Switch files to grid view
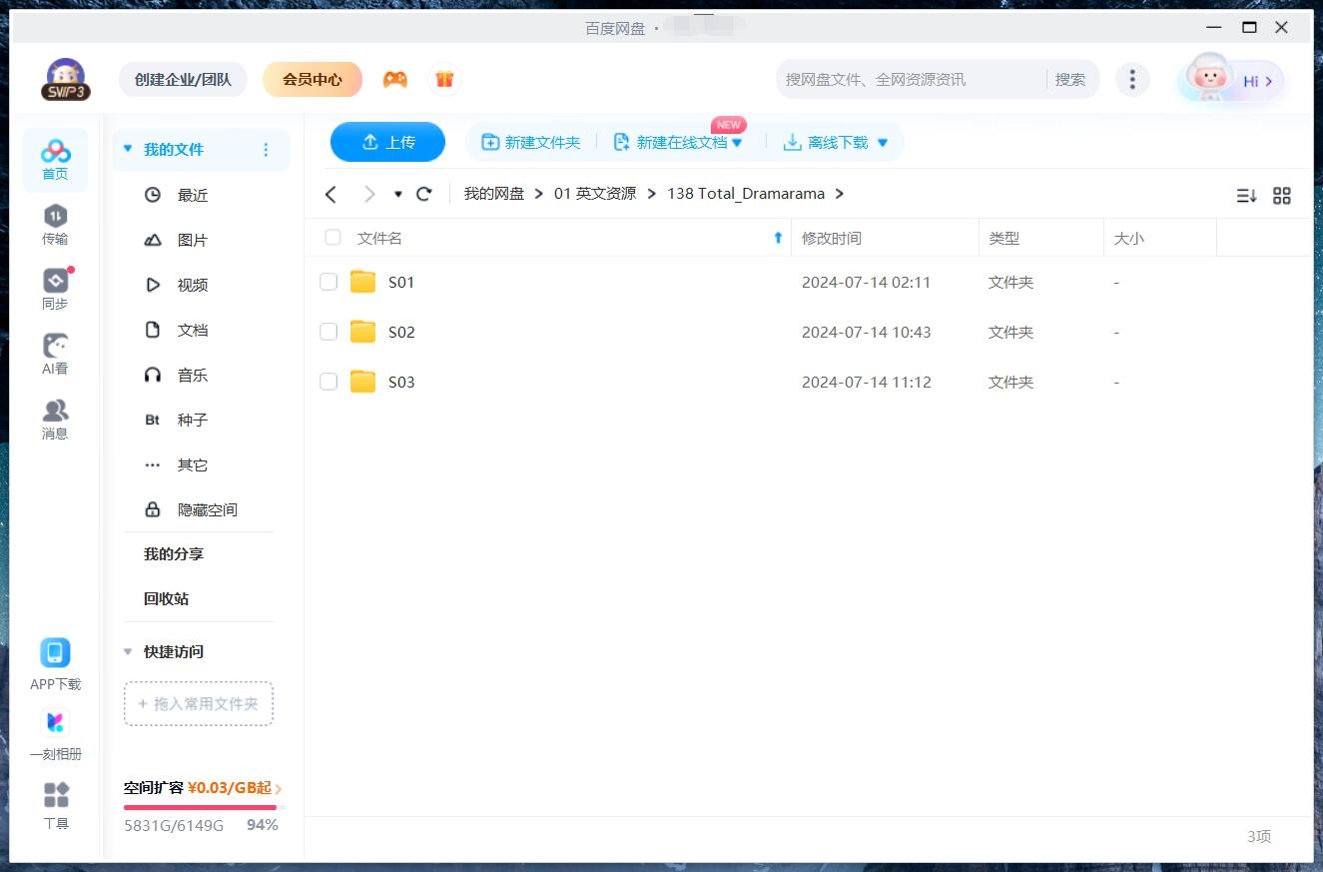Viewport: 1323px width, 872px height. point(1282,195)
